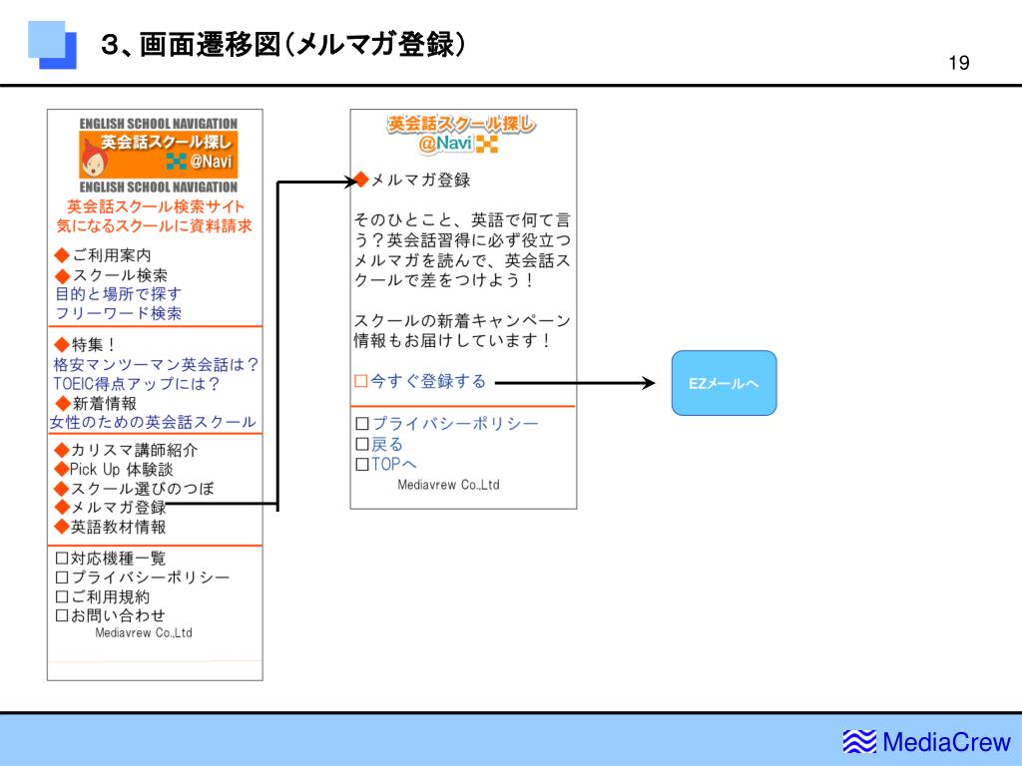Click the MediaCrew logo in footer

(x=926, y=742)
